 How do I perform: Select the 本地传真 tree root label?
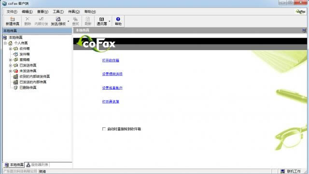15,38
